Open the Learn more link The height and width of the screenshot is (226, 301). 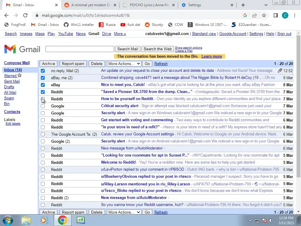coord(212,56)
